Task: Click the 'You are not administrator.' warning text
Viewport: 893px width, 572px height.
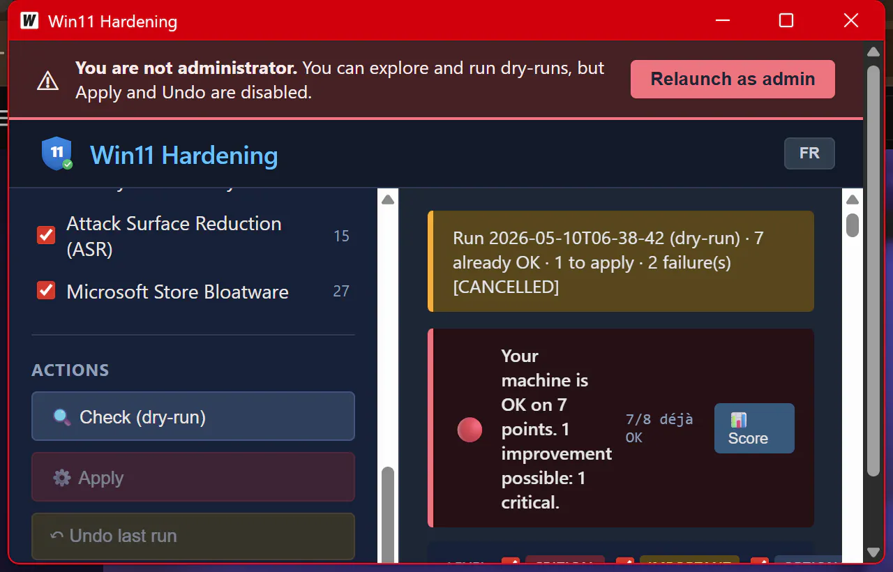Action: [186, 68]
